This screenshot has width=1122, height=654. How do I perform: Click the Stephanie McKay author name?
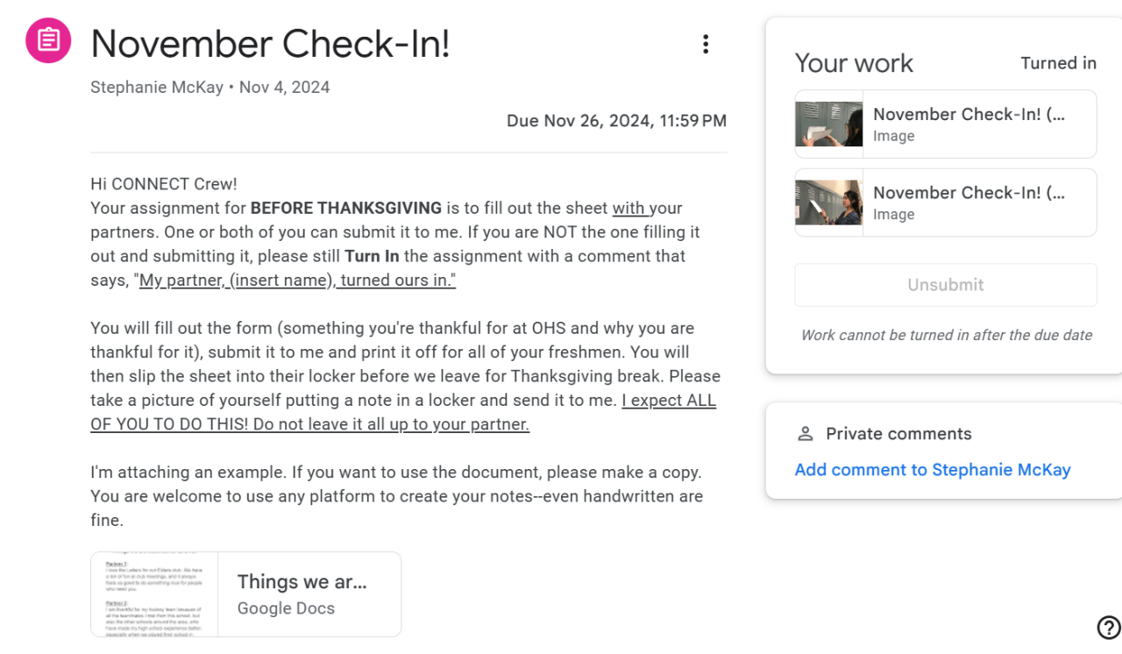157,88
